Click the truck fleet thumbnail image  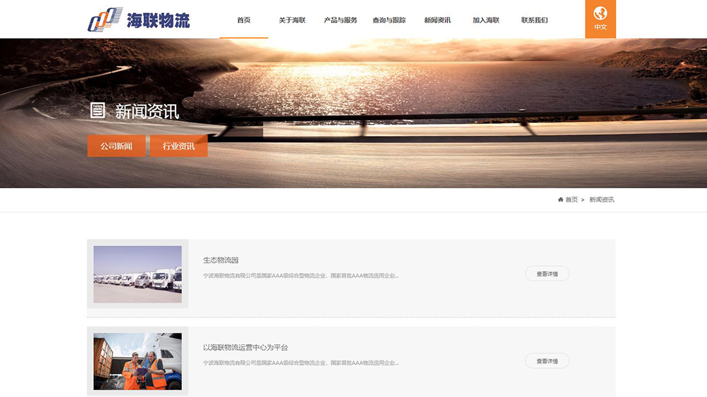point(138,274)
